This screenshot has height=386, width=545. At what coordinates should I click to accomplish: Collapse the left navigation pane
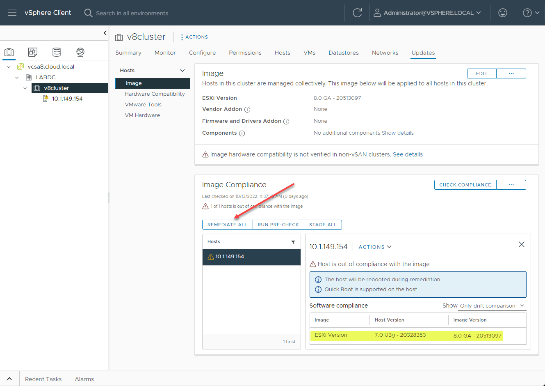click(x=105, y=33)
